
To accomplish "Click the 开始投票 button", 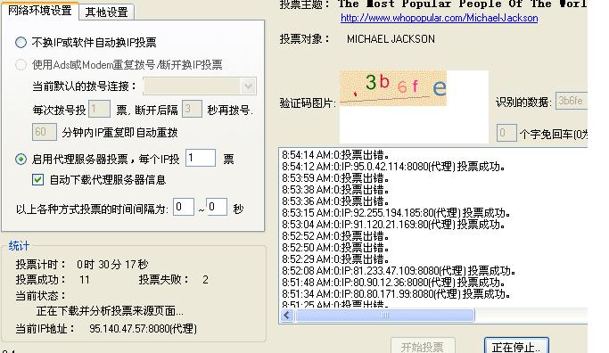I will point(423,347).
